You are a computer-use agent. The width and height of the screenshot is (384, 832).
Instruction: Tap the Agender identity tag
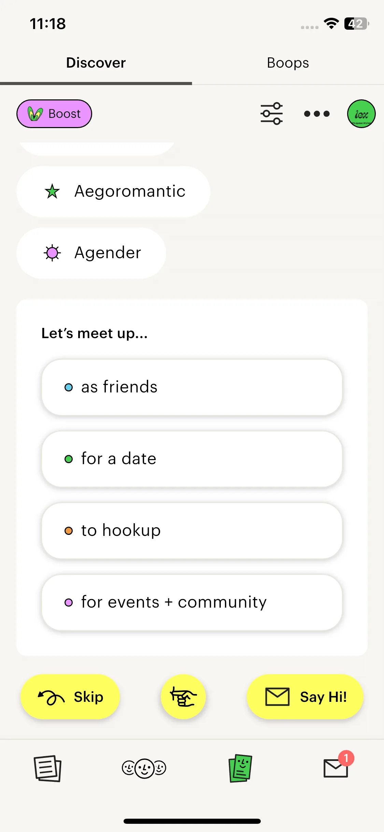91,253
